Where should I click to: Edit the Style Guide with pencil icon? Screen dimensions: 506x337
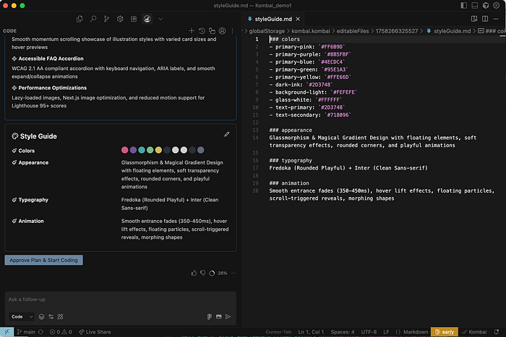pos(227,134)
